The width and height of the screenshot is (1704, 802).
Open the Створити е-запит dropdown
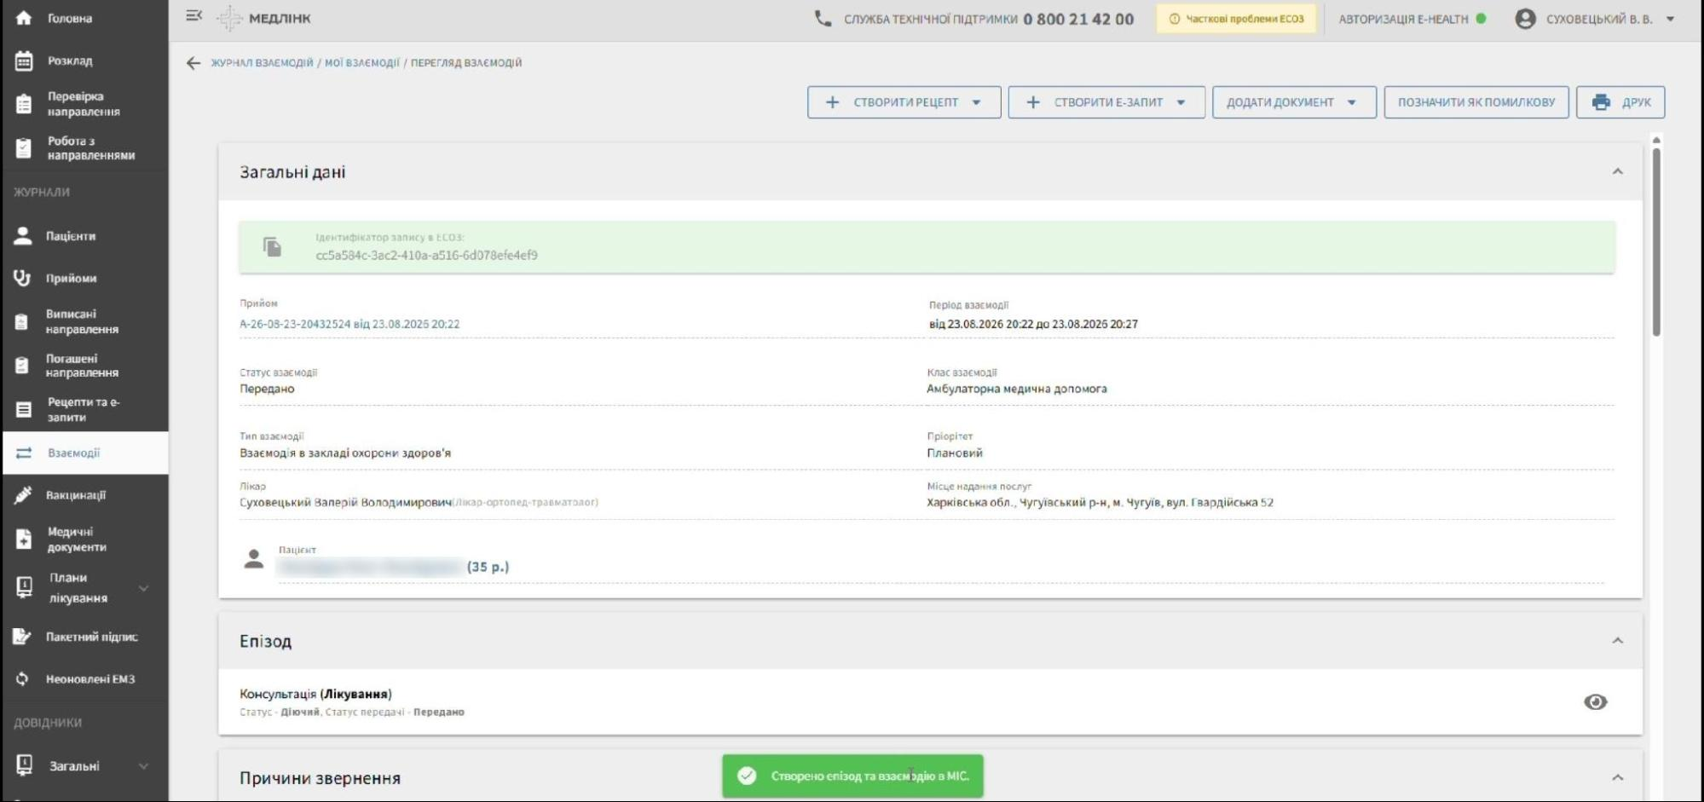(x=1106, y=102)
